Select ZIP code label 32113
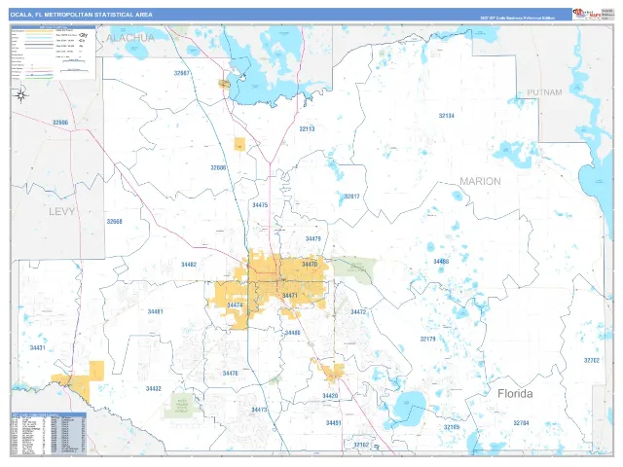623x467 pixels. coord(307,129)
